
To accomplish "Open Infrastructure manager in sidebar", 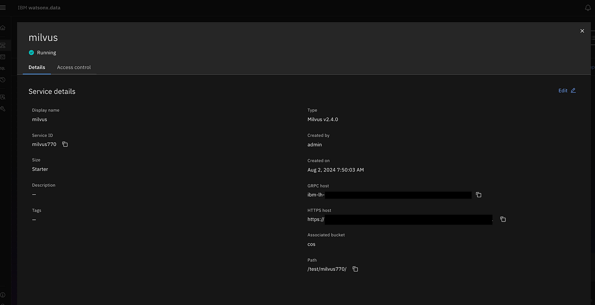I will click(x=3, y=45).
